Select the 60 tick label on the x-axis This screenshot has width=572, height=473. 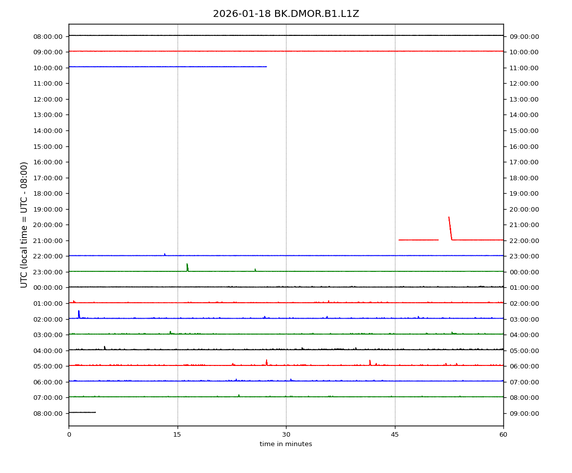pyautogui.click(x=503, y=435)
